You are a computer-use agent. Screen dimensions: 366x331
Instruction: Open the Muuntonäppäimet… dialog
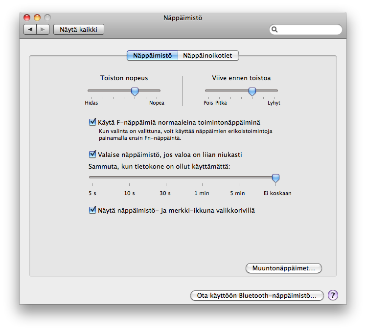[x=284, y=268]
